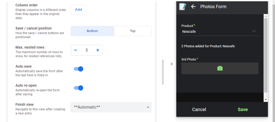Set save/cancel position to Top
The height and width of the screenshot is (122, 275).
pos(133,31)
